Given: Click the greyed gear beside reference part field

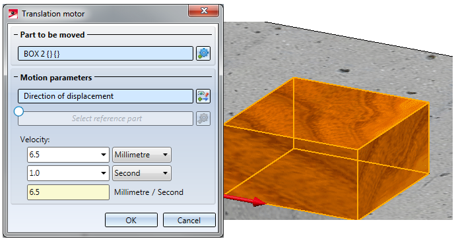Looking at the screenshot, I should pyautogui.click(x=203, y=119).
